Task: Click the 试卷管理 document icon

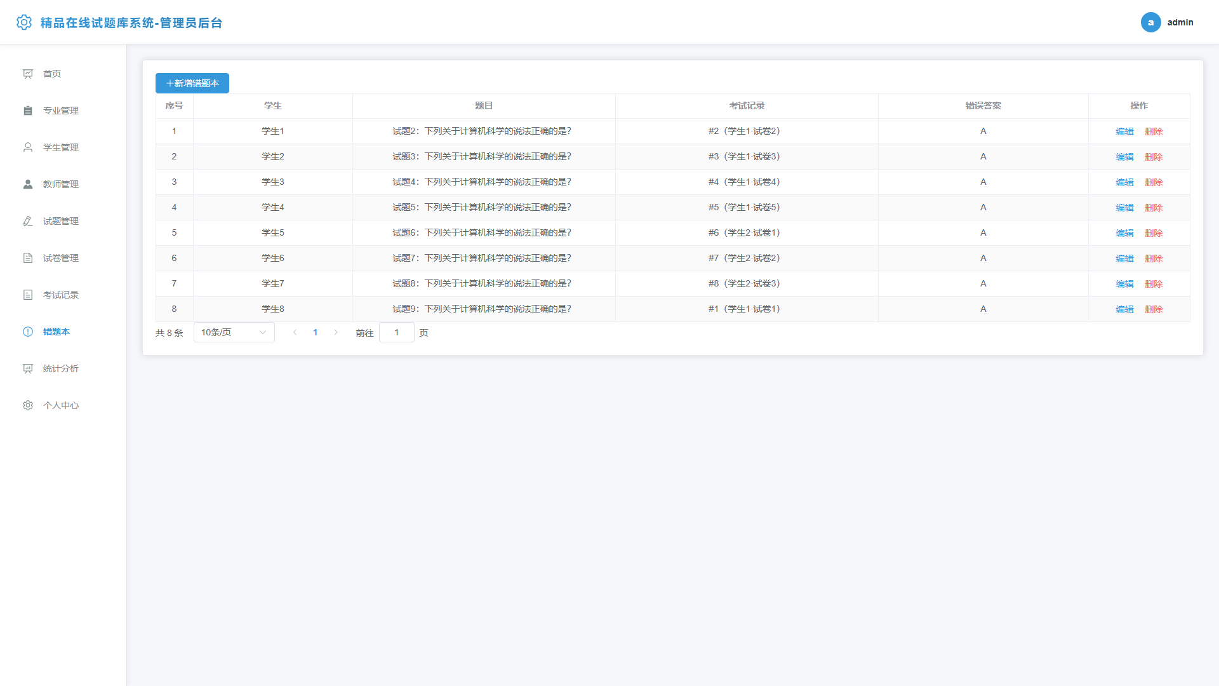Action: [x=28, y=258]
